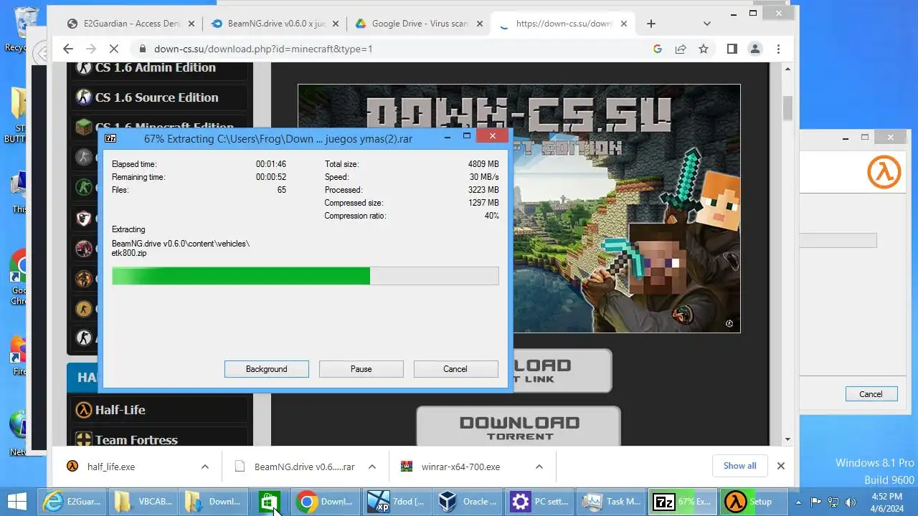Open the Chrome profile avatar
Image resolution: width=918 pixels, height=516 pixels.
tap(755, 49)
